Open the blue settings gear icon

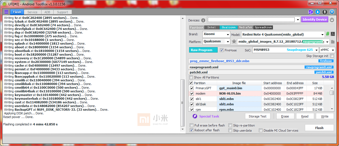click(332, 12)
